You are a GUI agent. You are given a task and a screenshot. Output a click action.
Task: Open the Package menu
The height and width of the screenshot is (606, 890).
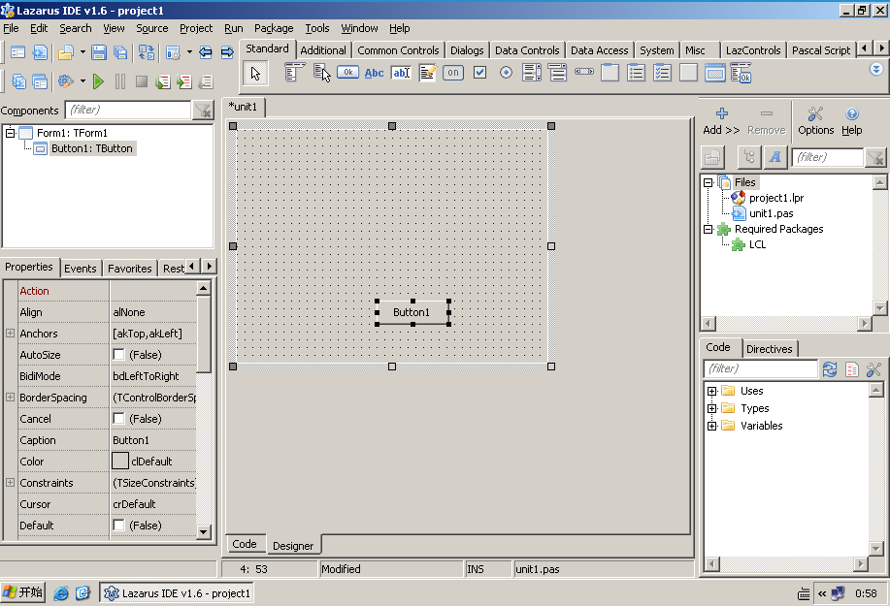(274, 28)
